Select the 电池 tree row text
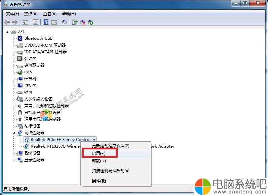 click(28, 72)
